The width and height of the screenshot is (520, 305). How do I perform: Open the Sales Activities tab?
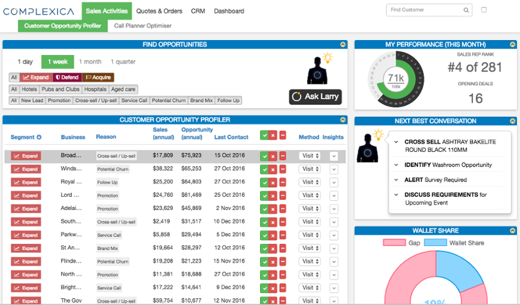106,11
